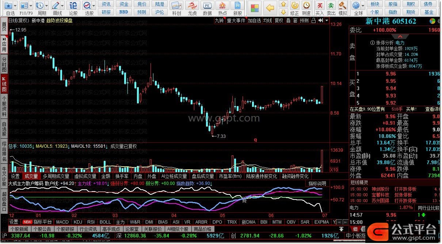442x244 pixels.
Task: Toggle the 叠 overlay option
Action: pos(288,20)
